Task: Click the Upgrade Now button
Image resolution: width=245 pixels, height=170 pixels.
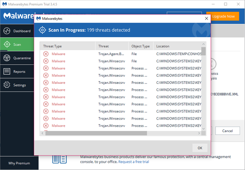Action: (223, 16)
